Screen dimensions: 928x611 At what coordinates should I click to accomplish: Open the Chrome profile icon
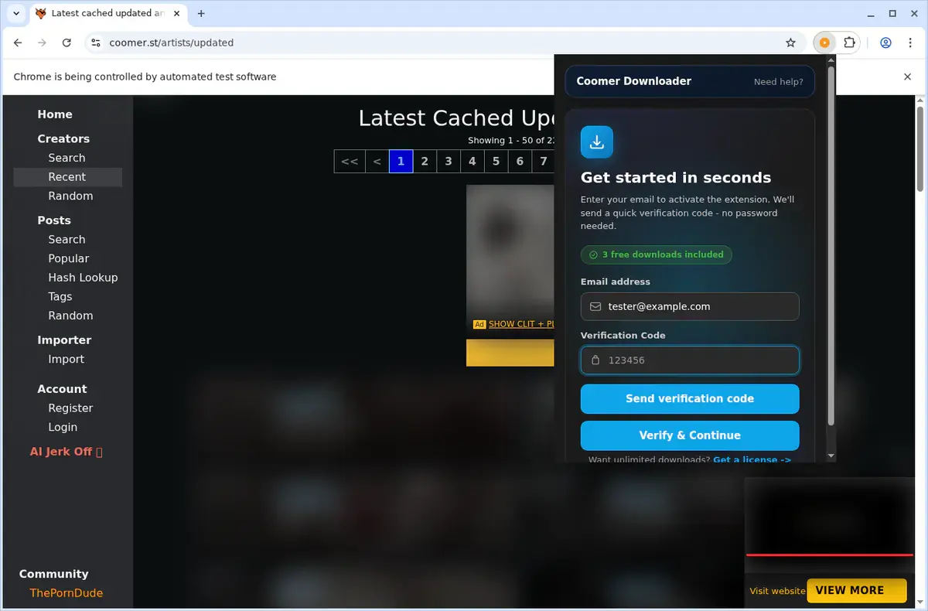[885, 43]
